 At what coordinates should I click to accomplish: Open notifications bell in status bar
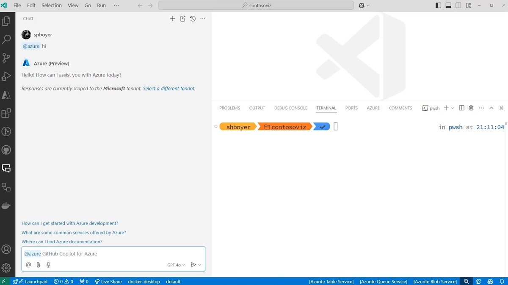click(501, 281)
